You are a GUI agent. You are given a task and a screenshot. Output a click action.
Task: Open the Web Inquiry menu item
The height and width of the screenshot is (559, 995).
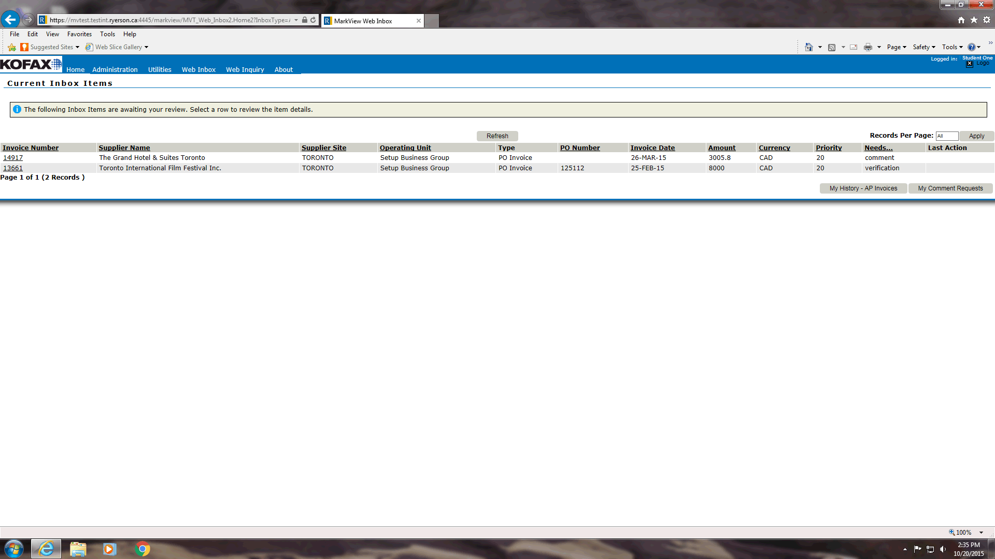coord(245,69)
